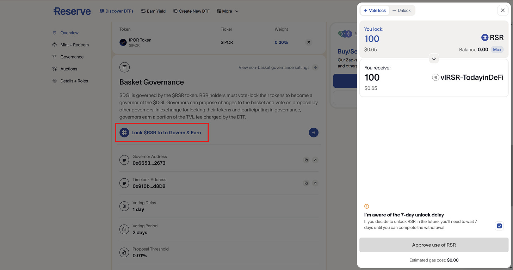Click the 0x6653...2673 governor address text
The height and width of the screenshot is (270, 513).
pos(149,163)
